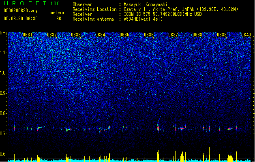Click the 1.1 kHz axis tick label
This screenshot has height=162, width=255.
pos(3,53)
